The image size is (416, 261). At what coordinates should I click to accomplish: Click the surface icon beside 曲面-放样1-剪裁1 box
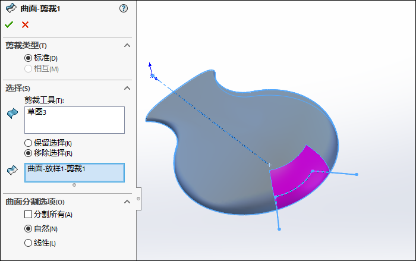pyautogui.click(x=12, y=170)
